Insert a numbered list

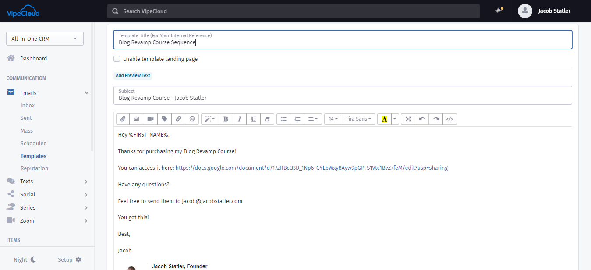pos(297,119)
